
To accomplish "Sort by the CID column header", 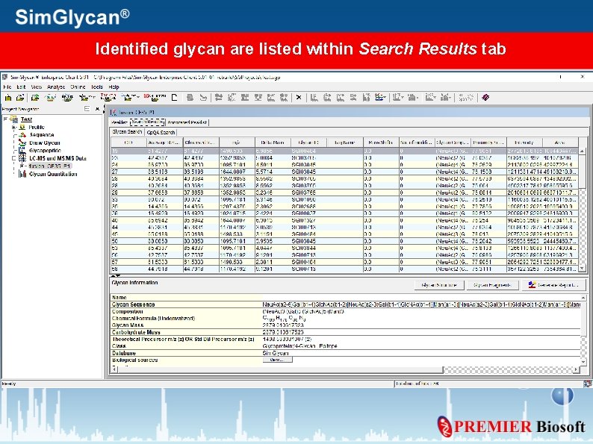I will (x=128, y=143).
